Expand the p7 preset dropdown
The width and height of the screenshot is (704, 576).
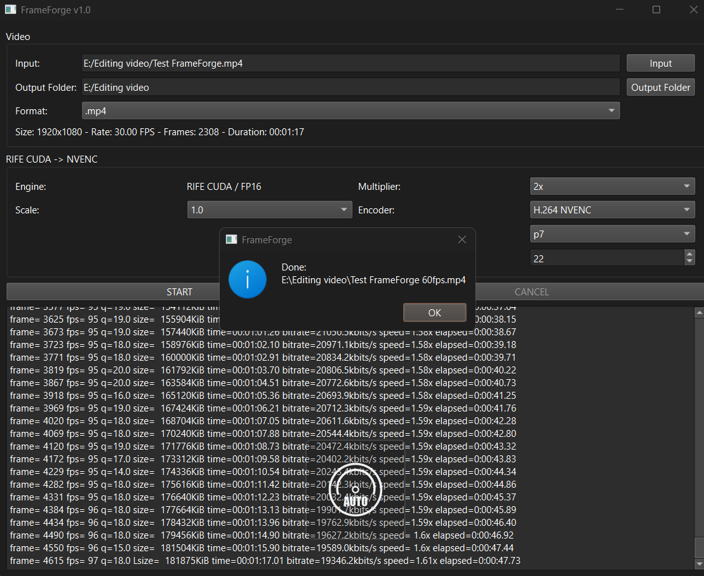(x=613, y=234)
